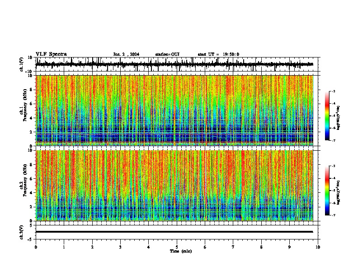This screenshot has width=358, height=277.
Task: Click the time-axis tick label "3"
Action: coord(120,247)
